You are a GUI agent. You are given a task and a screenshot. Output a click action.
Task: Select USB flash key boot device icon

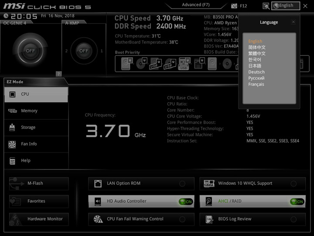point(184,64)
